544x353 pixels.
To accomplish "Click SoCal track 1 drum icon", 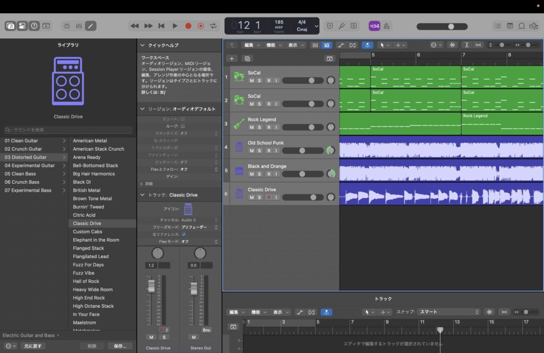I will pyautogui.click(x=239, y=76).
